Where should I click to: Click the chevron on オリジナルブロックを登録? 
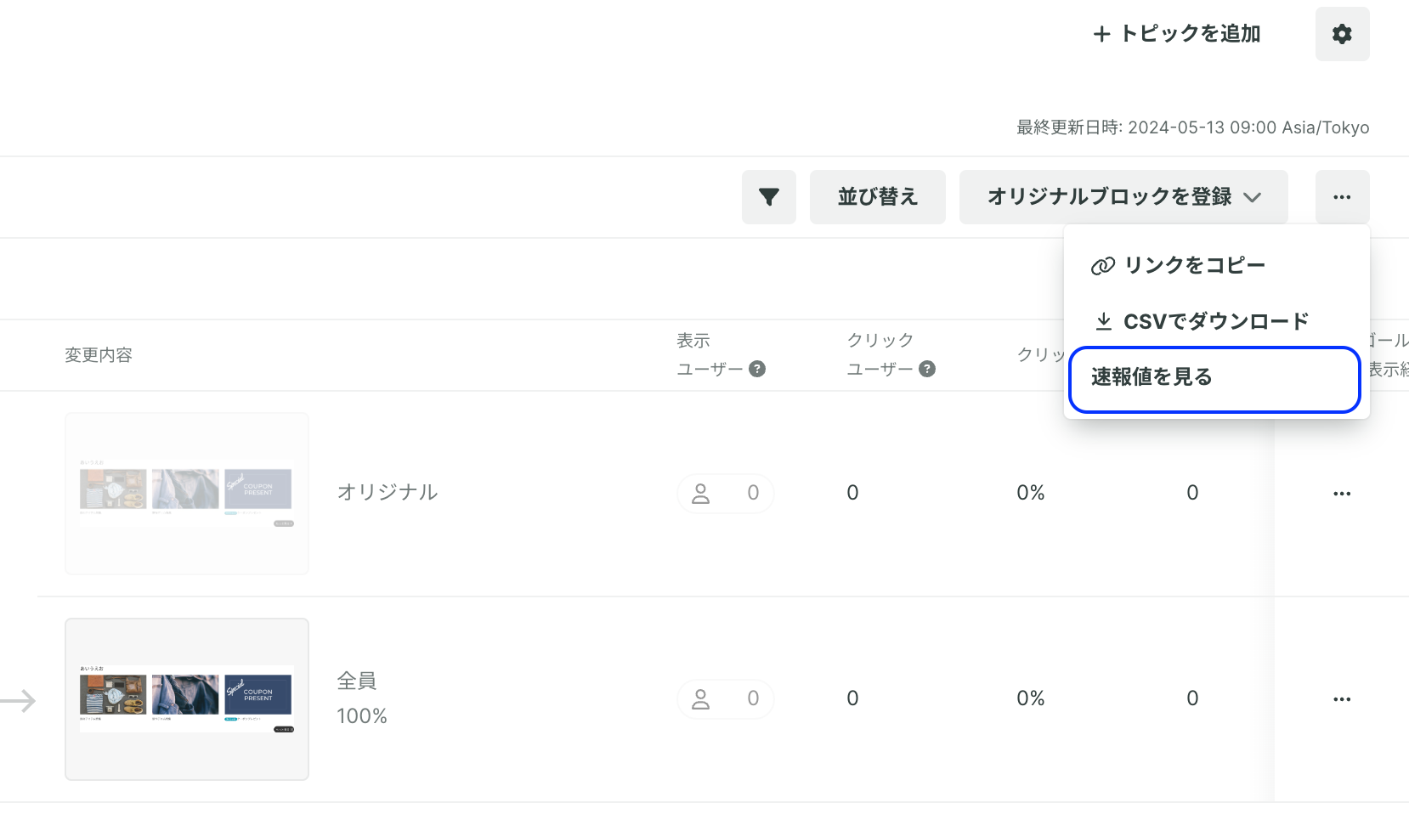[x=1252, y=197]
